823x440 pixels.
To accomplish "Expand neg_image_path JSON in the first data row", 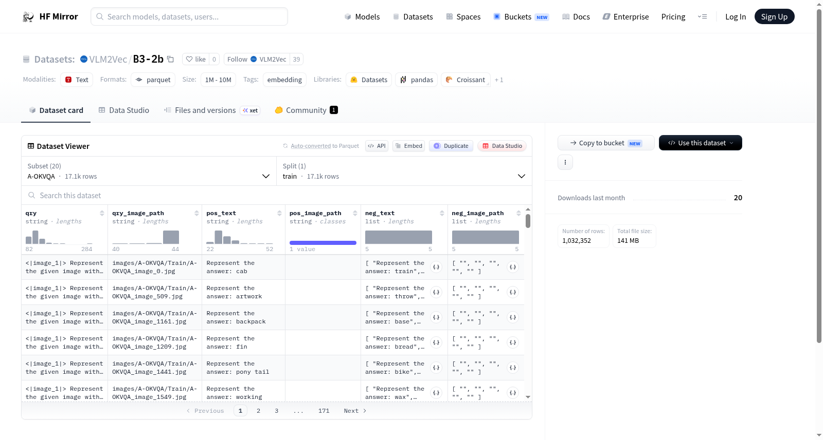I will (x=513, y=267).
